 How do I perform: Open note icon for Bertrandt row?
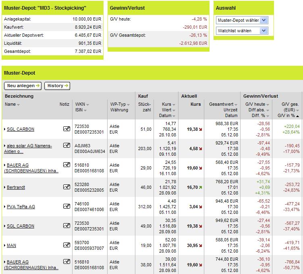pyautogui.click(x=66, y=187)
